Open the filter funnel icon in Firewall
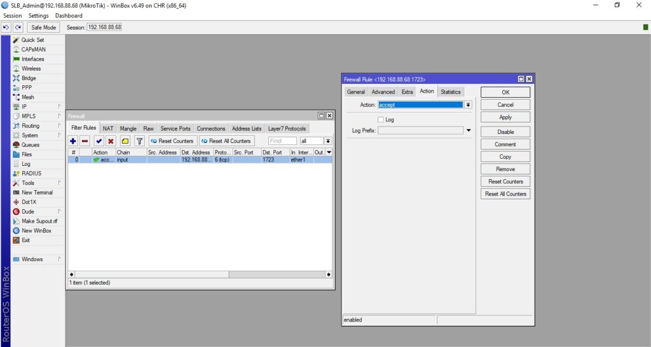The image size is (651, 347). [x=139, y=141]
